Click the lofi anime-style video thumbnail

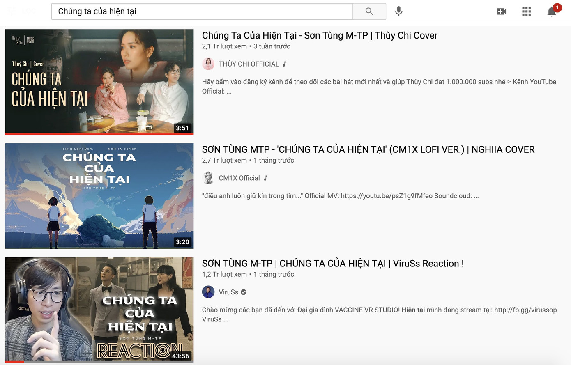pos(99,196)
